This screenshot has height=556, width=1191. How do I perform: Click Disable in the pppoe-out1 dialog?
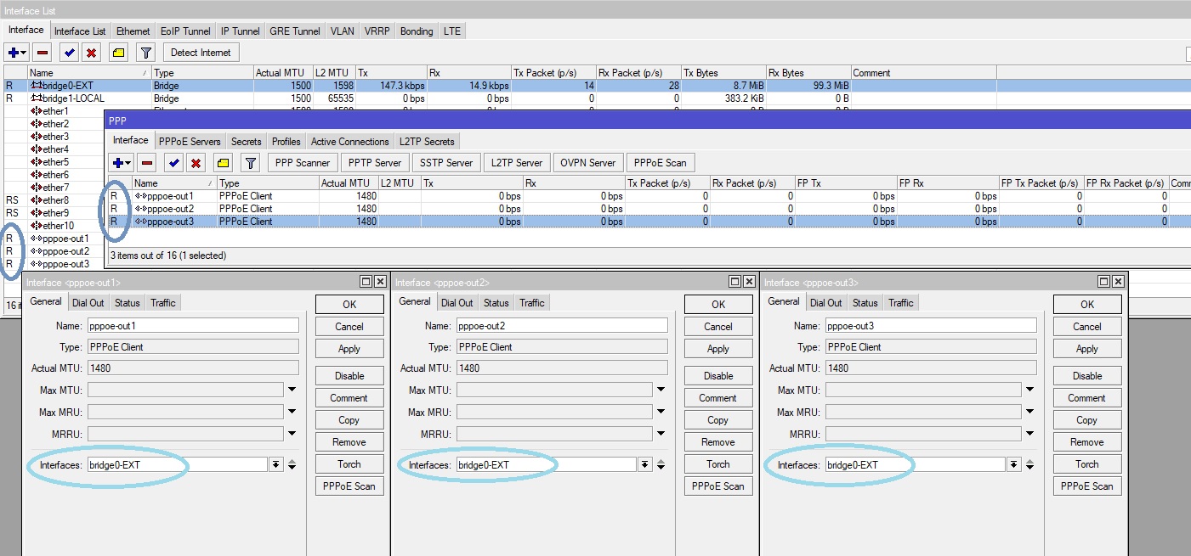[349, 375]
